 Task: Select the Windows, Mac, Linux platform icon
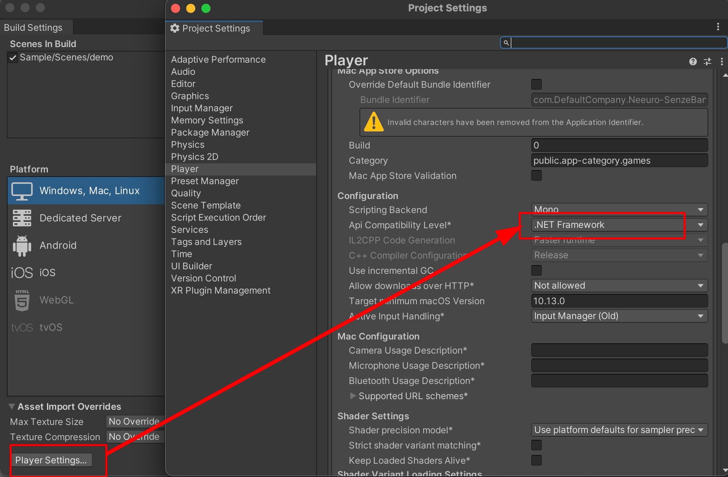click(x=22, y=191)
